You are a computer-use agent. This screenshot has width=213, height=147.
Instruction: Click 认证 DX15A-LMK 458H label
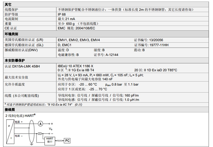tap(22, 66)
